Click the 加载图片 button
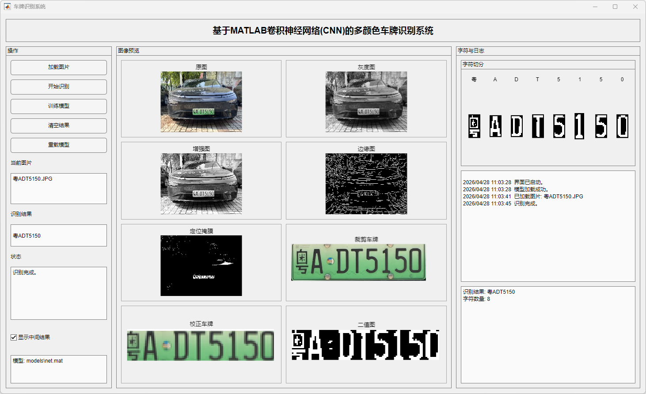Viewport: 646px width, 394px height. [x=59, y=68]
